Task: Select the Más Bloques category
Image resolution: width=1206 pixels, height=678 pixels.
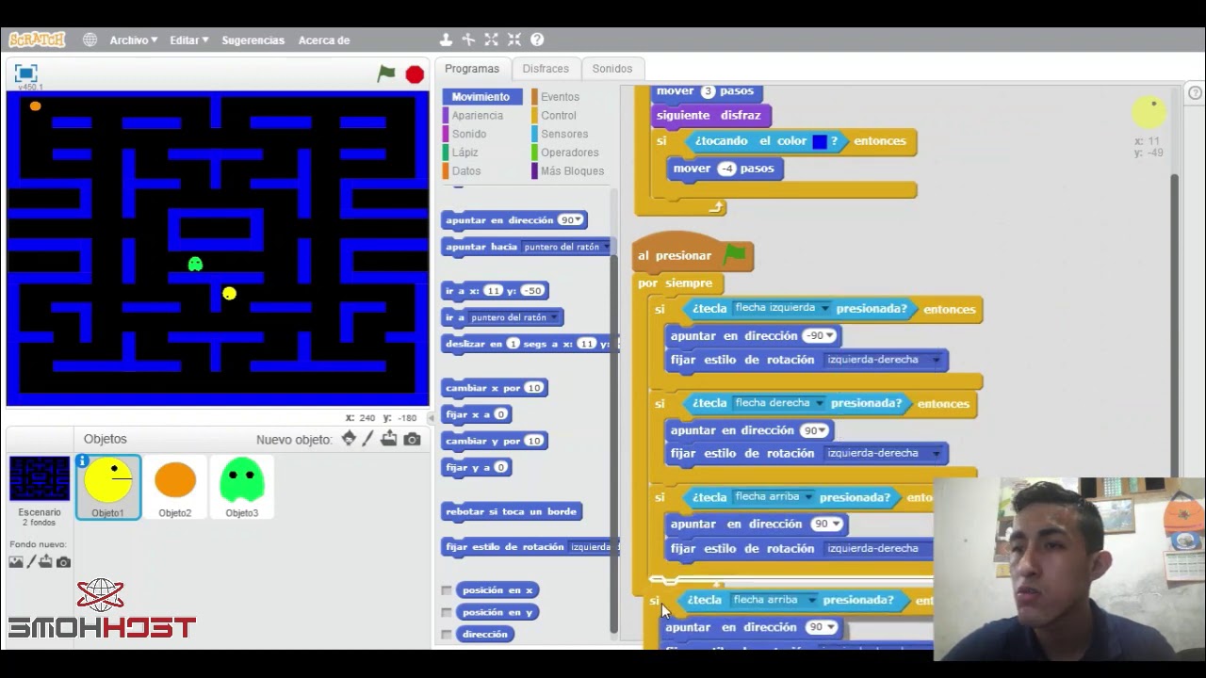Action: click(572, 171)
